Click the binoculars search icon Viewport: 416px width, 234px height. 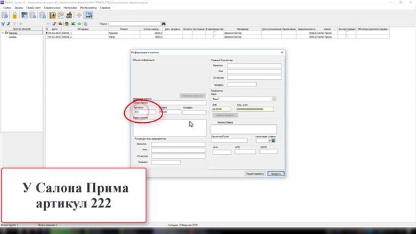click(164, 24)
